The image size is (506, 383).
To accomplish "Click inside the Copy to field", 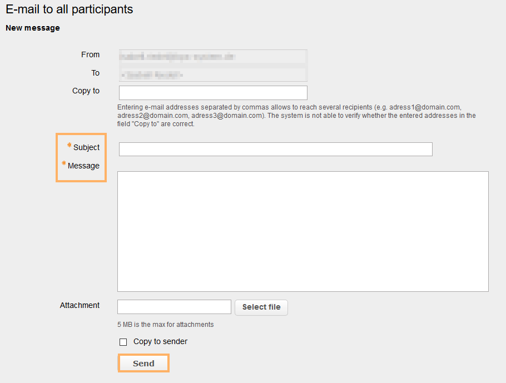I will click(212, 92).
